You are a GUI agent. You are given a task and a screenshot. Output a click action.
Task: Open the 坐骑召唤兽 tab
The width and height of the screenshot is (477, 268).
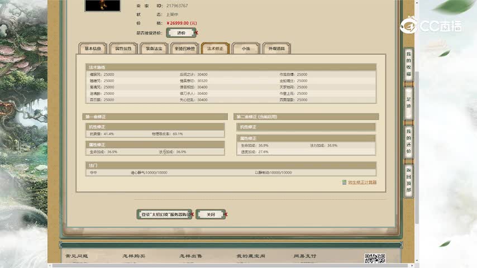pos(184,49)
